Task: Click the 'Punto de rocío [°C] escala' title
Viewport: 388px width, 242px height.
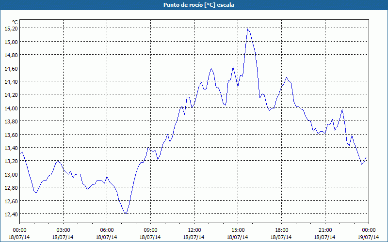Action: click(x=199, y=5)
